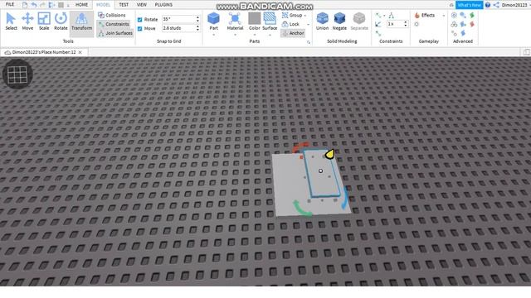531x298 pixels.
Task: Open the Part dropdown arrow
Action: coord(213,35)
